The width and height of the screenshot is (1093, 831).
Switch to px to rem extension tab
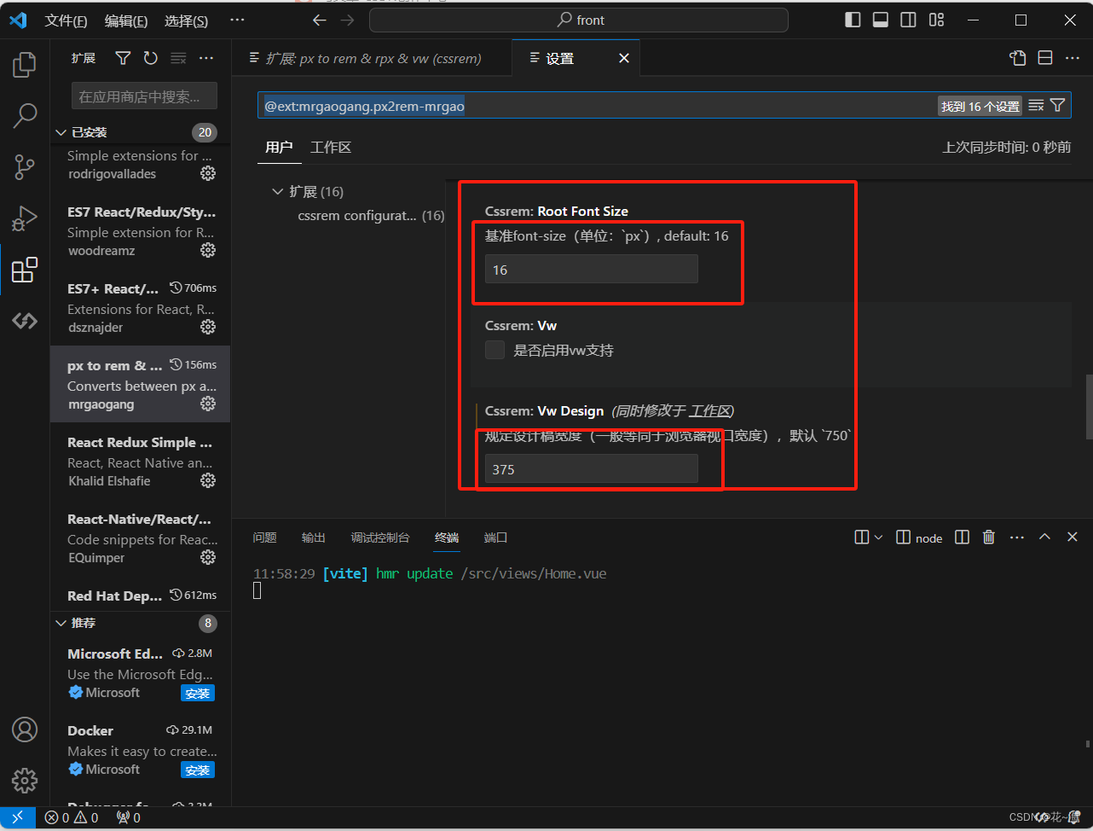point(373,58)
